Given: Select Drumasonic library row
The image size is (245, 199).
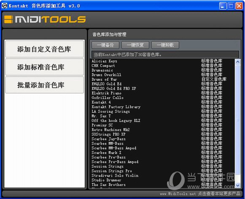Looking at the screenshot, I should pos(162,70).
